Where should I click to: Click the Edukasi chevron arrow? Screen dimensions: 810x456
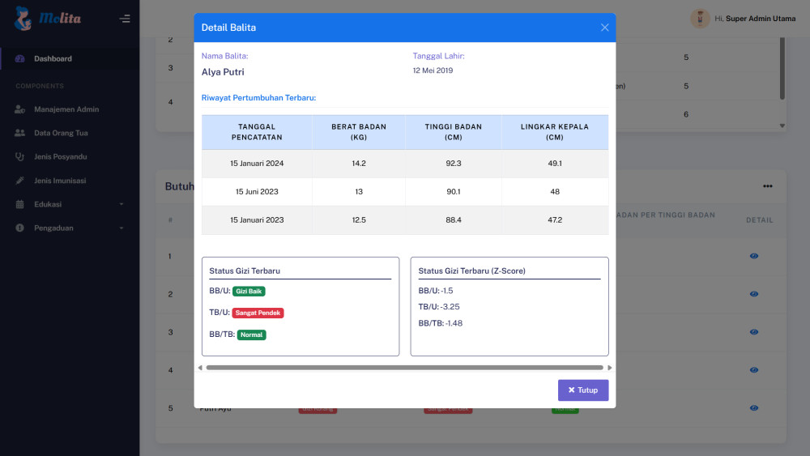pos(122,204)
